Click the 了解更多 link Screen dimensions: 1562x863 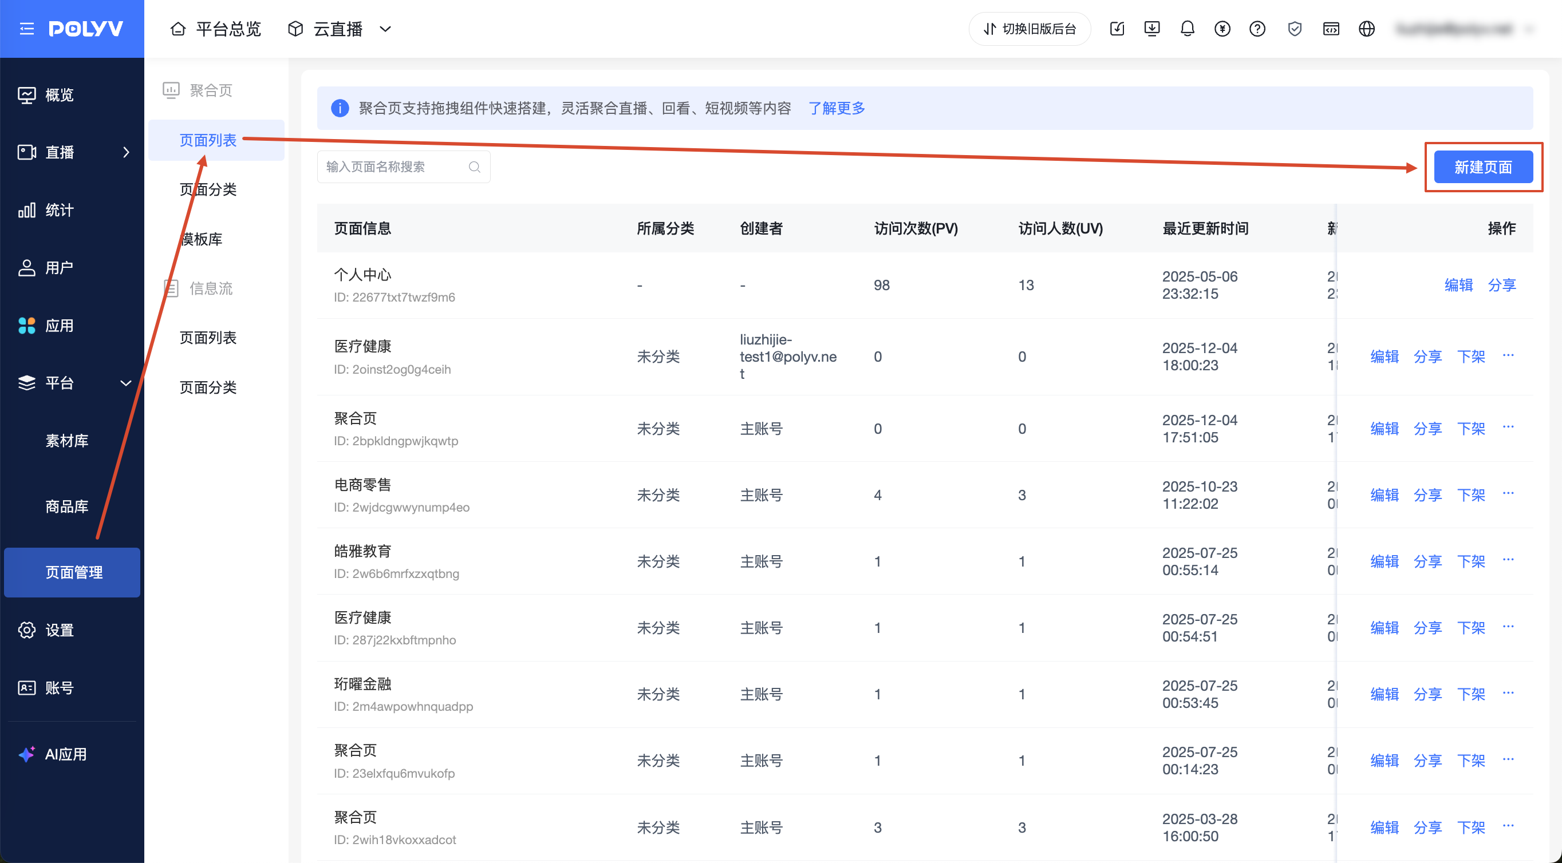click(x=836, y=109)
